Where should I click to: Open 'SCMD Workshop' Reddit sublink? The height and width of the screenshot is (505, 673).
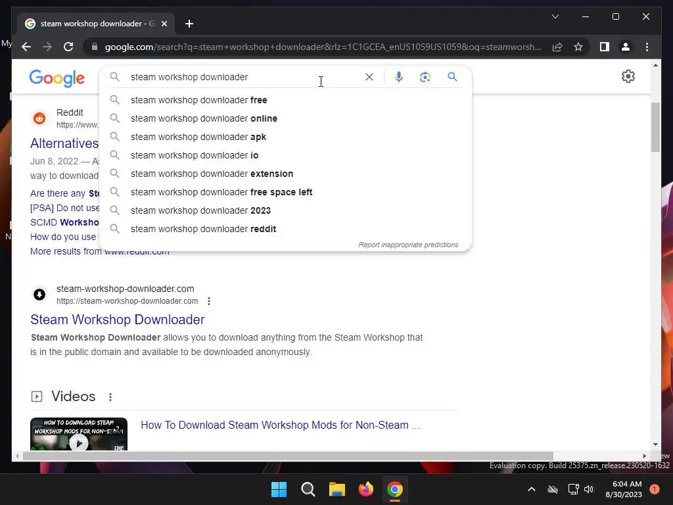pos(64,222)
